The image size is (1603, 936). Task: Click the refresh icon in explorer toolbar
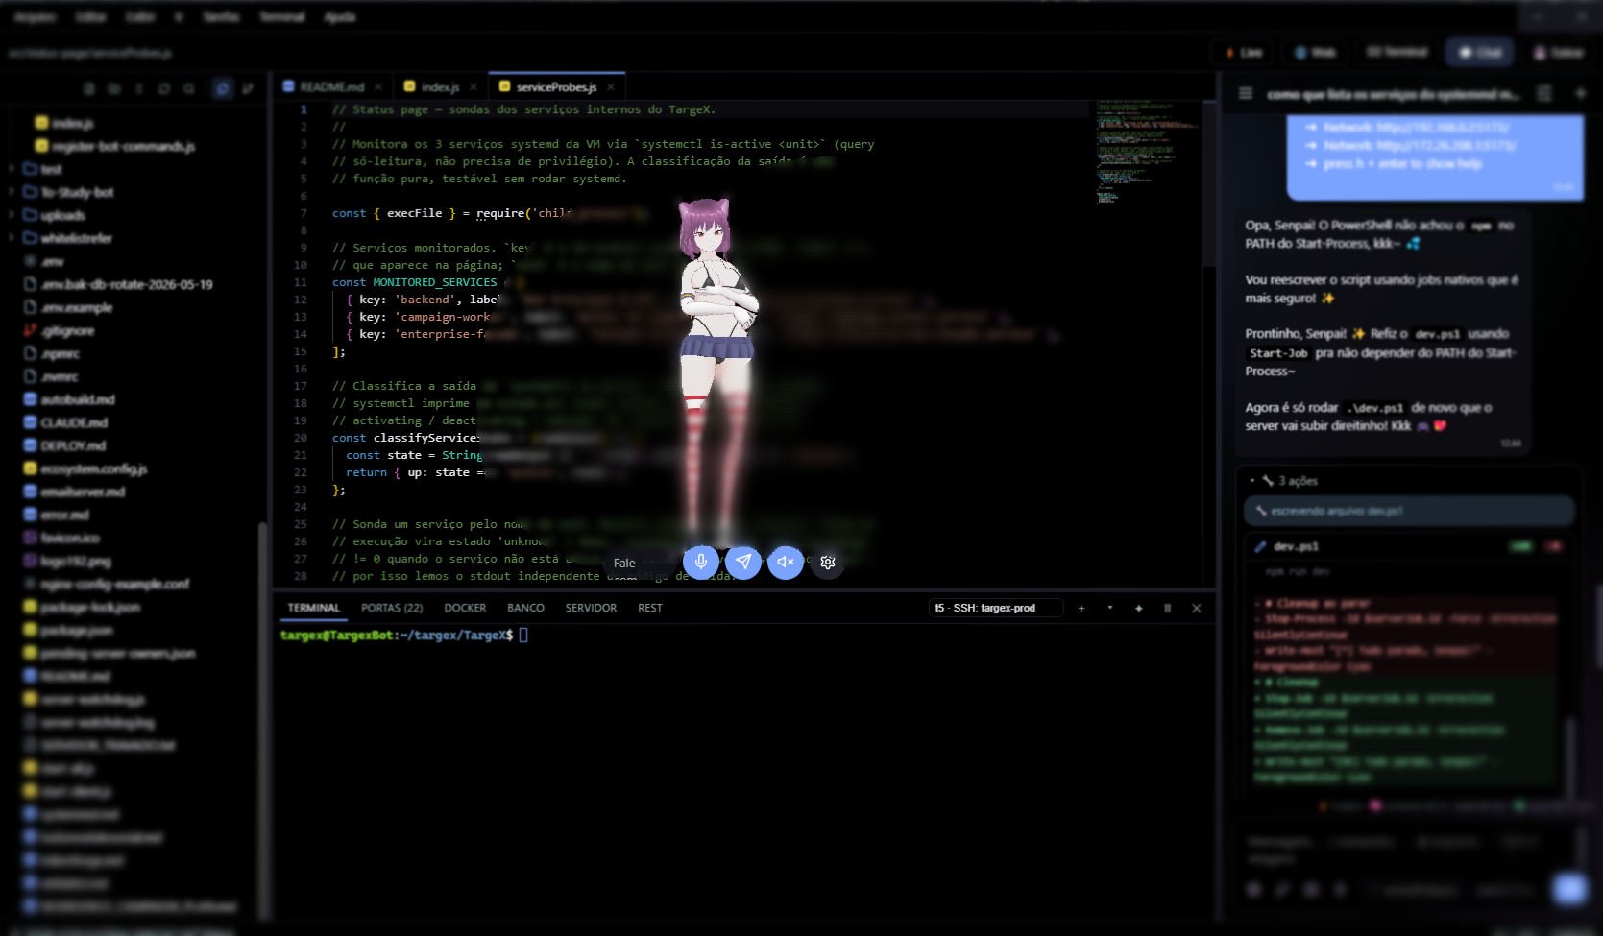click(x=164, y=88)
